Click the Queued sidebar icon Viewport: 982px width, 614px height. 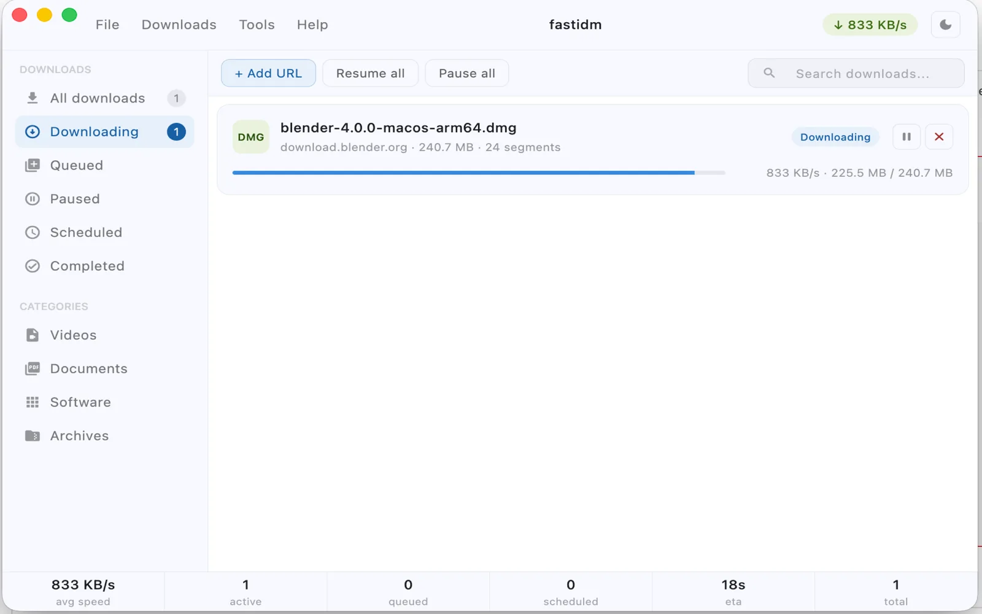[x=33, y=165]
